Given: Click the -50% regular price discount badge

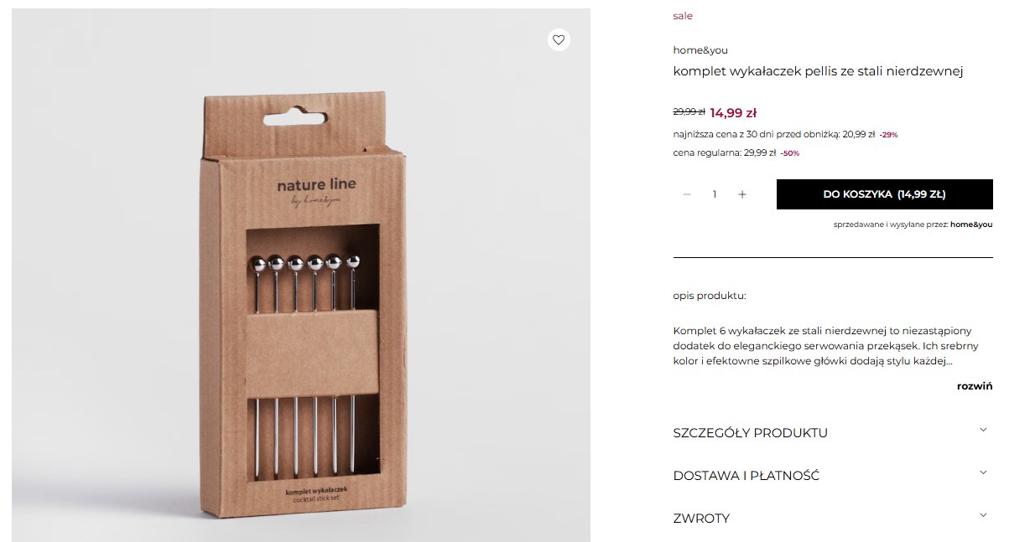Looking at the screenshot, I should (x=789, y=153).
